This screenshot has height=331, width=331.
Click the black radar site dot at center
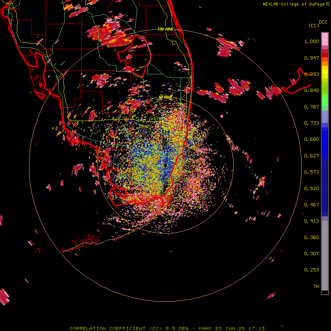[165, 165]
